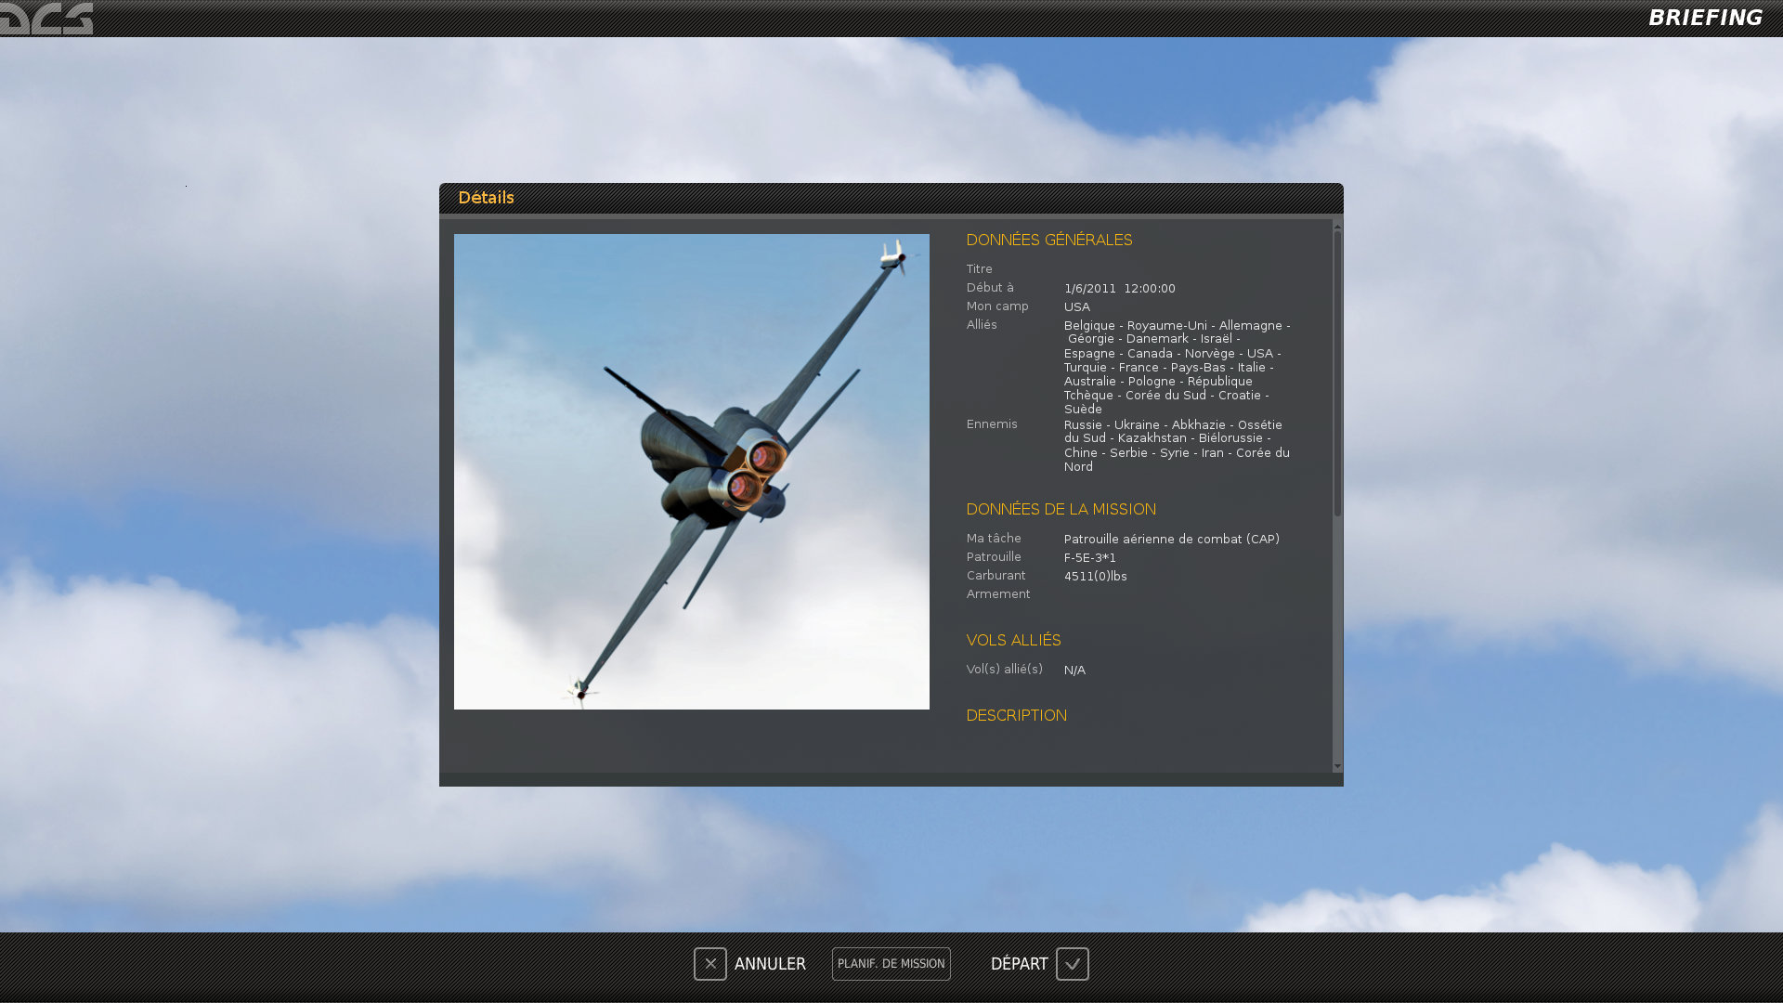
Task: Select the VOLS ALLIÉS section heading
Action: click(1013, 640)
